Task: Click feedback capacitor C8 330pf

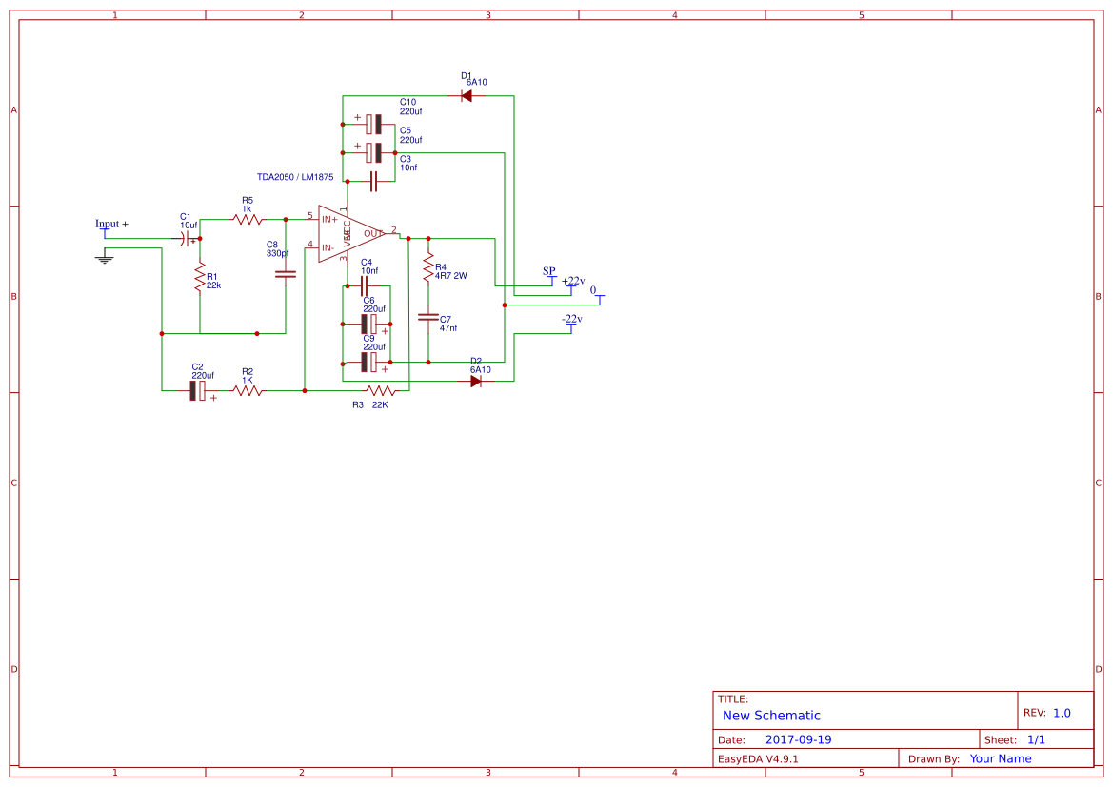Action: coord(285,273)
